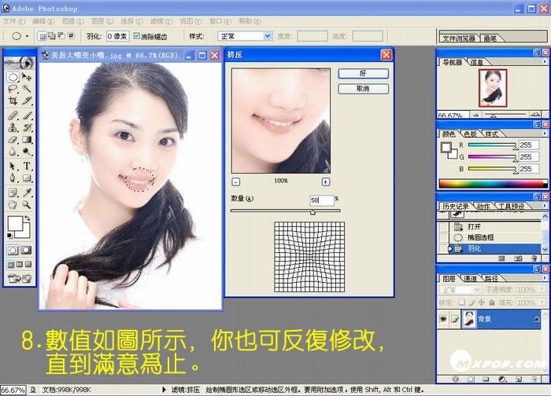
Task: Select the Brush tool
Action: [x=26, y=115]
